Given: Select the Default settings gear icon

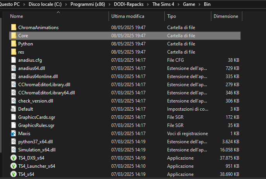Looking at the screenshot, I should click(x=14, y=109).
